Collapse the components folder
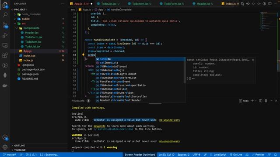 pos(31,28)
